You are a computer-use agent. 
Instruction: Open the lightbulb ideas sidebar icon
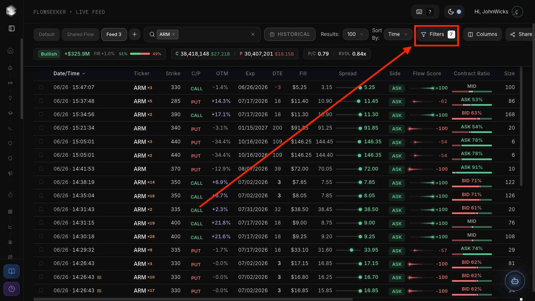click(10, 98)
